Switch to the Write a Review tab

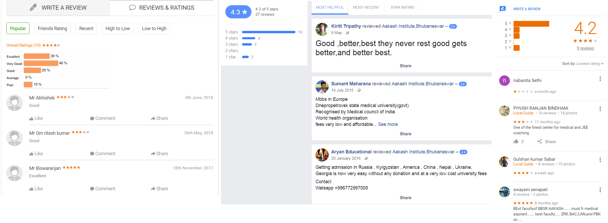coord(58,8)
